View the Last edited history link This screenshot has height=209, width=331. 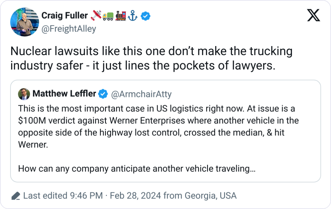coord(45,196)
